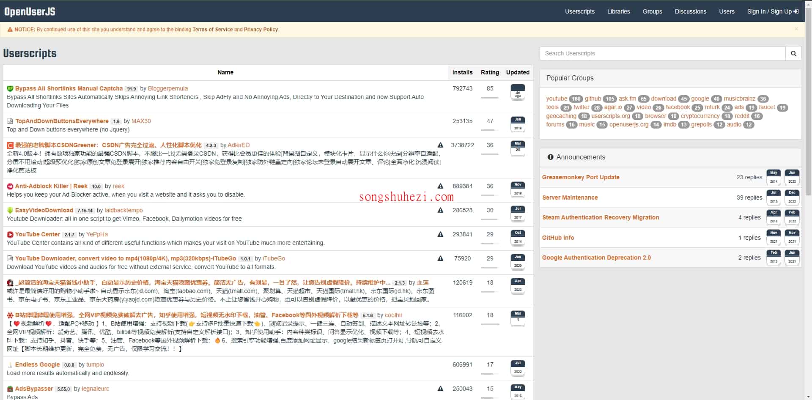Click Jul 2022 calendar icon for Endless Google
Screen dimensions: 812x400
518,368
